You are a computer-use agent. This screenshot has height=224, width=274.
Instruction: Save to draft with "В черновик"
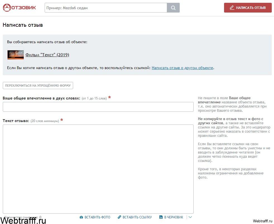(x=171, y=217)
